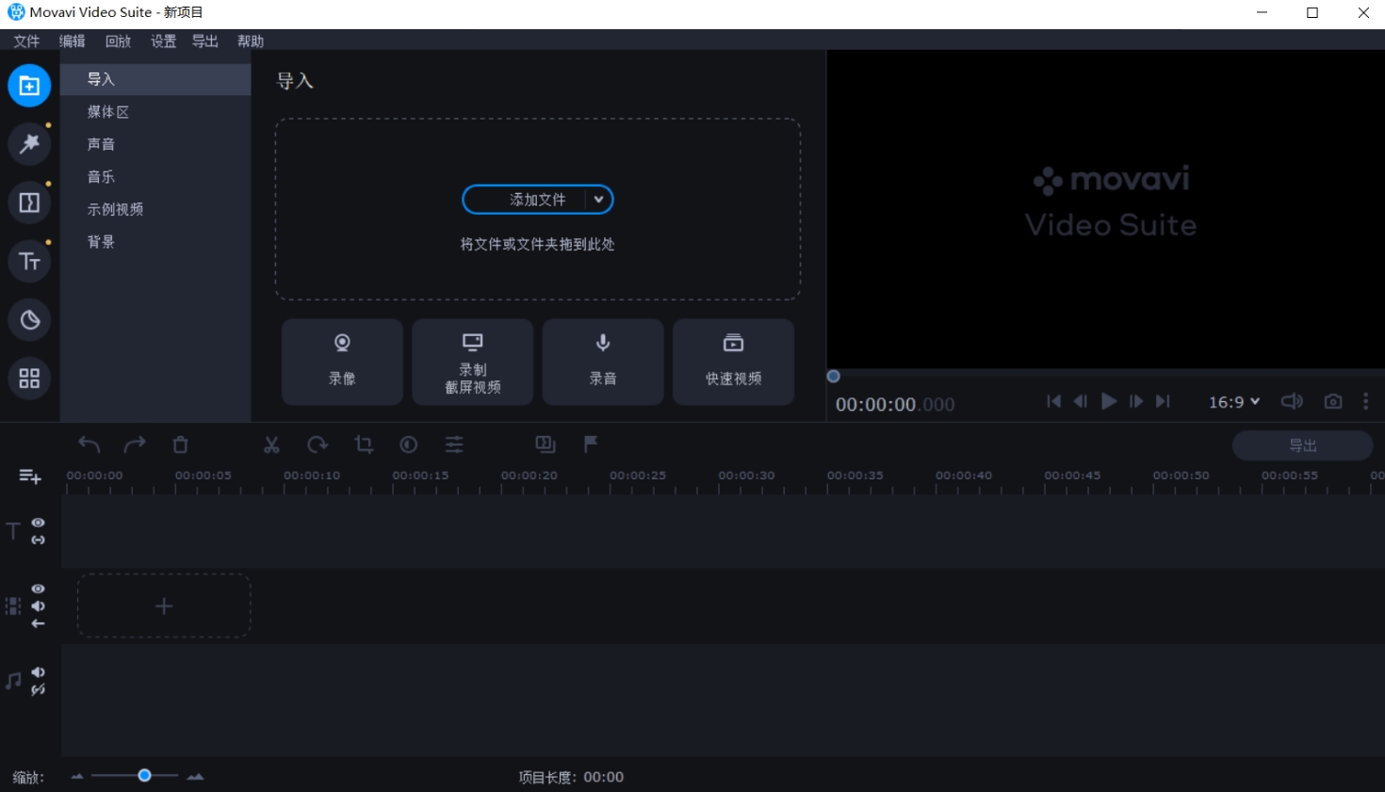Image resolution: width=1385 pixels, height=792 pixels.
Task: Delete selected clip with trash icon
Action: (181, 444)
